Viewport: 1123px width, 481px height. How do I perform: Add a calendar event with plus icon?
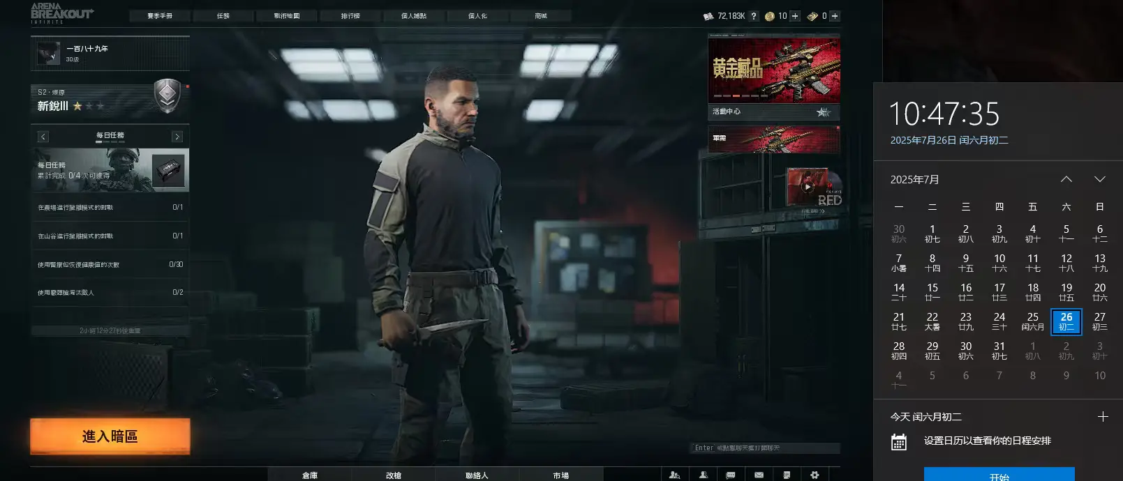pyautogui.click(x=1103, y=416)
